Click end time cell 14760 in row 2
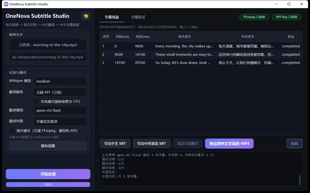The width and height of the screenshot is (310, 193). pos(143,54)
